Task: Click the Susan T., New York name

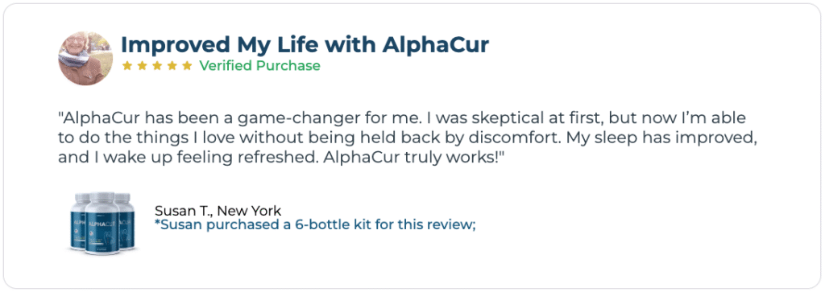Action: [218, 211]
